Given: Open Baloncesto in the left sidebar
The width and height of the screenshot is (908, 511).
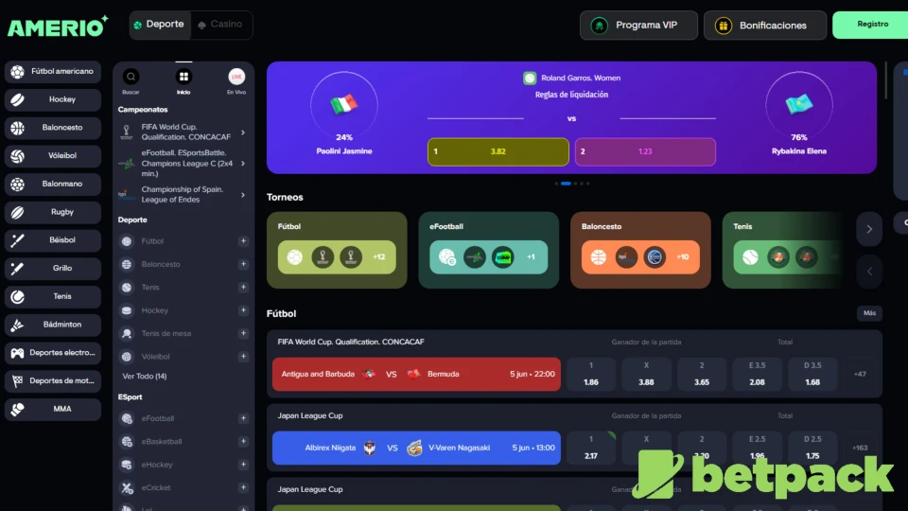Looking at the screenshot, I should (x=52, y=128).
